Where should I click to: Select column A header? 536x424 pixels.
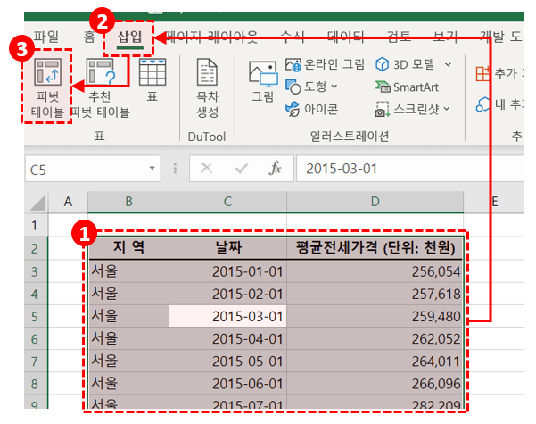click(68, 202)
